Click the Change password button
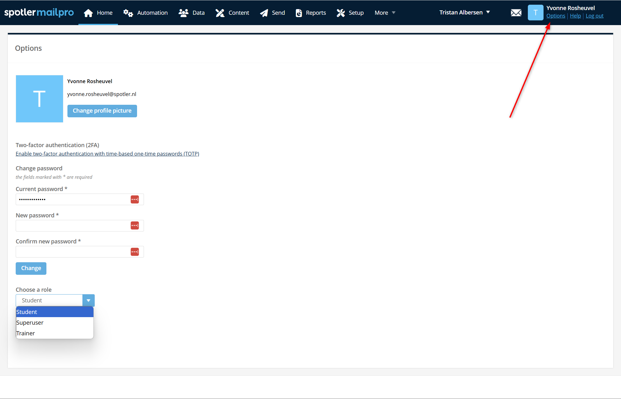Screen dimensions: 621x399 (31, 268)
